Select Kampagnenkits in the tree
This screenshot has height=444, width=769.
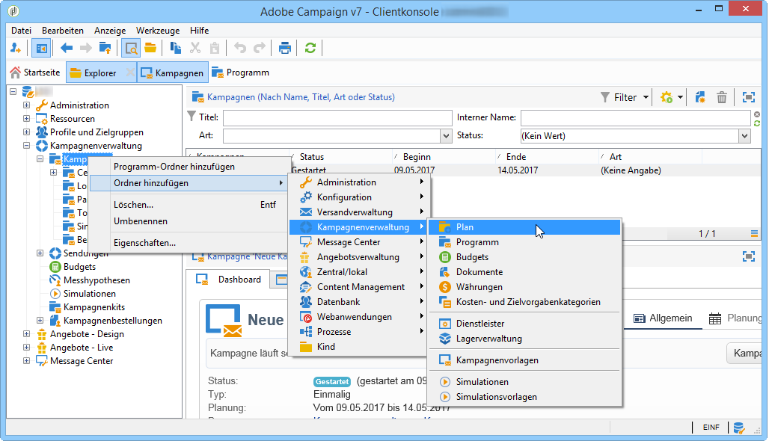click(x=94, y=307)
